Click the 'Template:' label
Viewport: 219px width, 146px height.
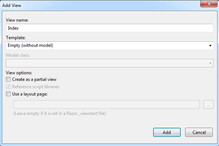(15, 38)
